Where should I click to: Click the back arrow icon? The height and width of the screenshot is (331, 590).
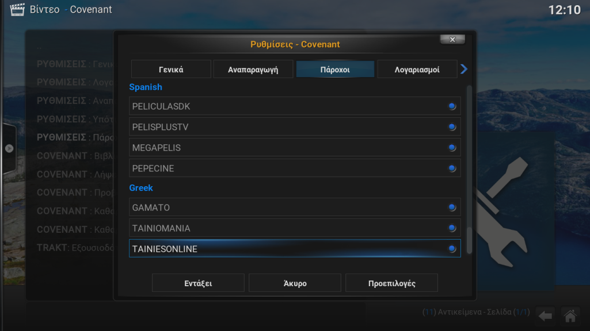tap(545, 316)
